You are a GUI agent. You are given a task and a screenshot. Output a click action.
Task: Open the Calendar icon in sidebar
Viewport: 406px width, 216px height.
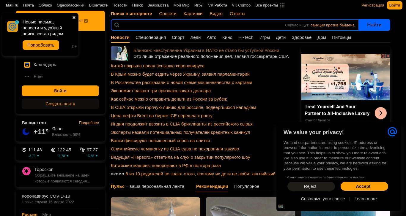pos(27,65)
